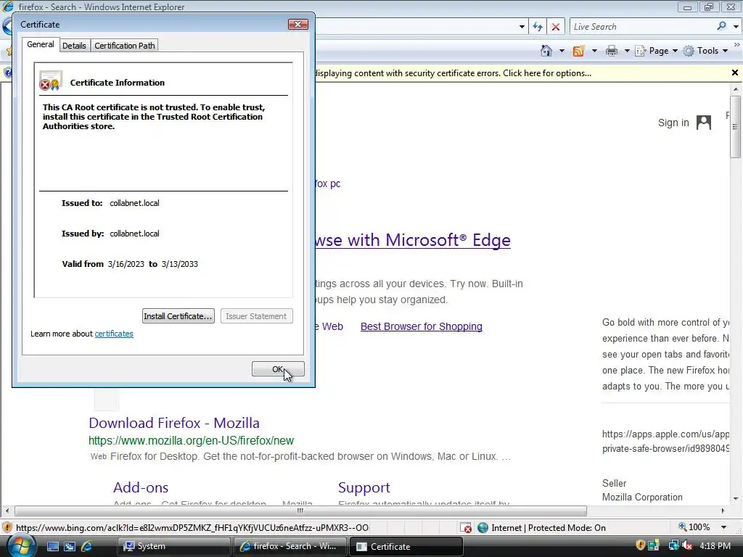Open the Tools menu

coord(705,51)
